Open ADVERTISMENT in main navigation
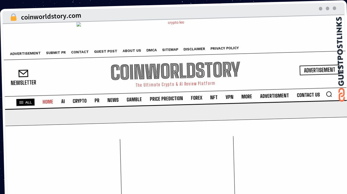The image size is (347, 194). coord(274,96)
